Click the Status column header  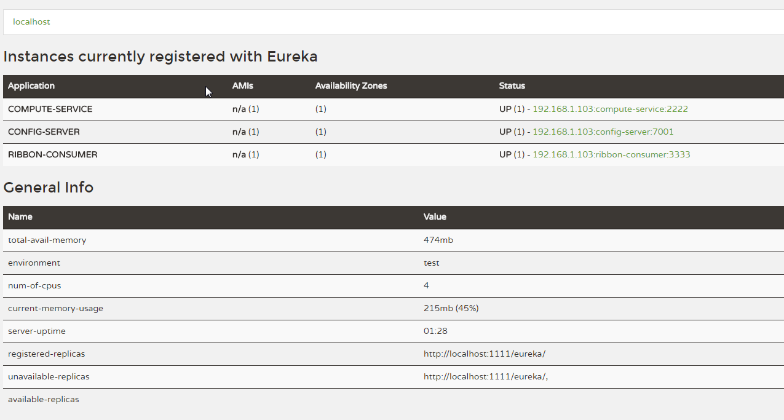[512, 86]
